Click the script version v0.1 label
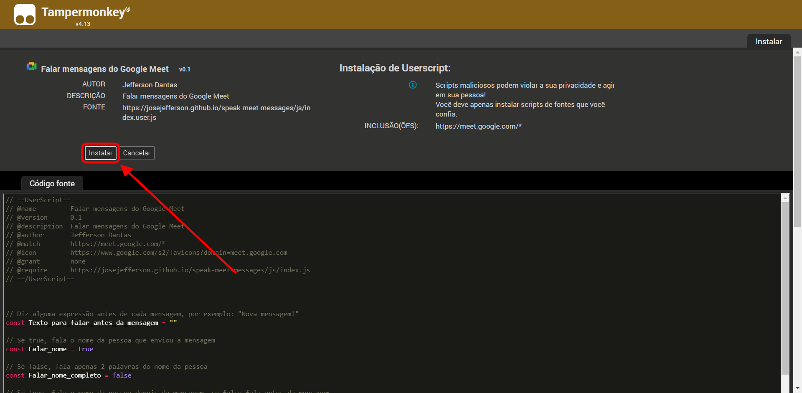 [x=185, y=69]
